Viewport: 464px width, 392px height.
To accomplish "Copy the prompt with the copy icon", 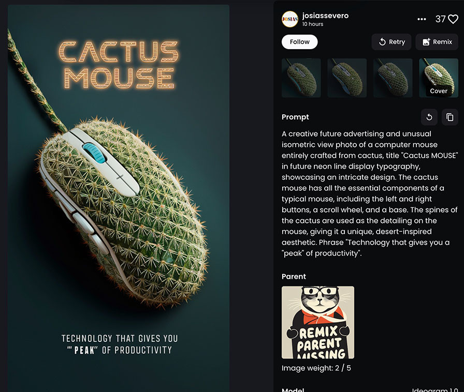I will (450, 117).
